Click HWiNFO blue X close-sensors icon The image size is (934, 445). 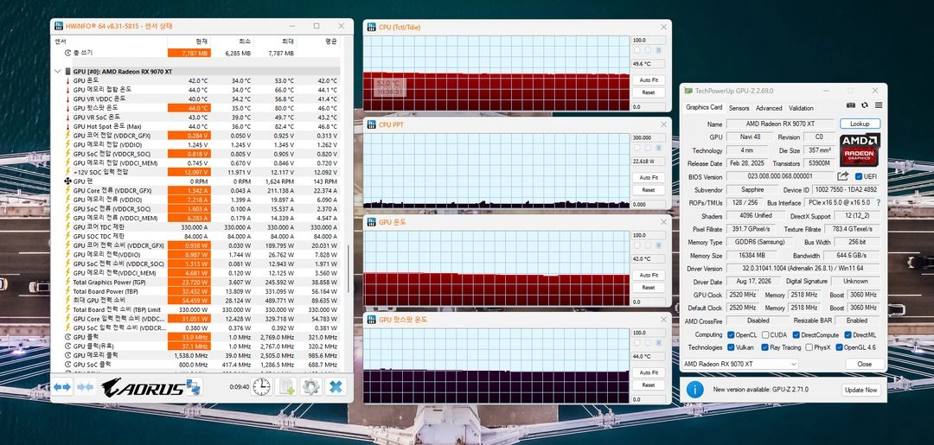(x=336, y=387)
